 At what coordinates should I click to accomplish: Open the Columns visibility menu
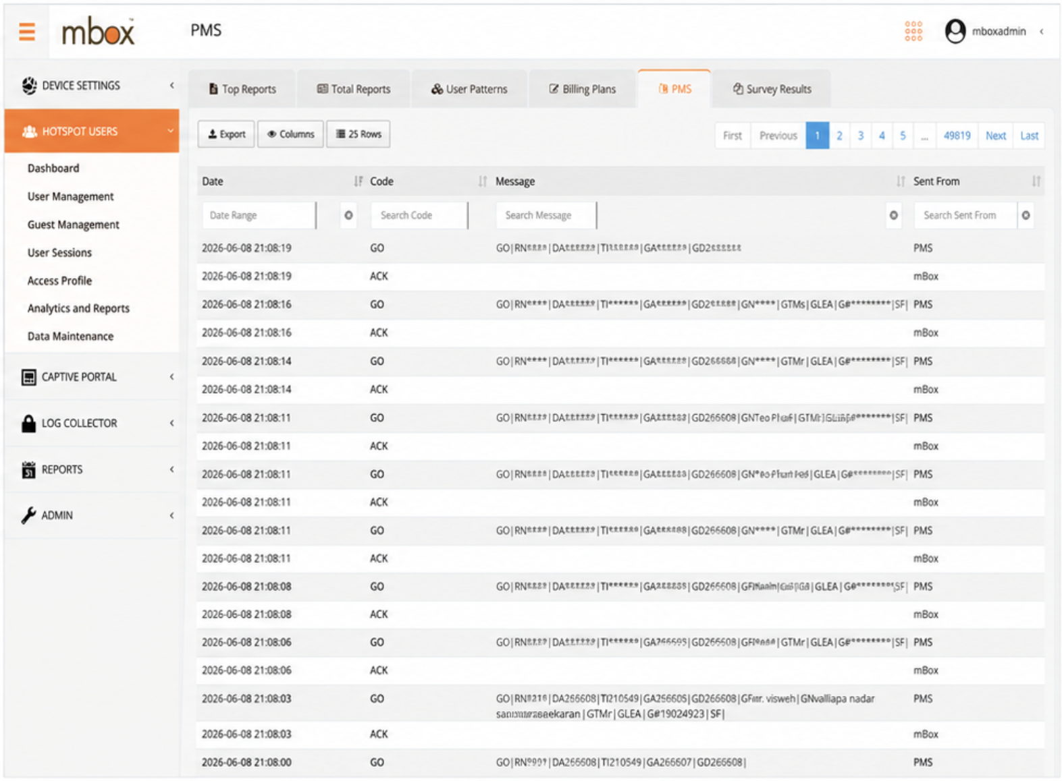click(290, 134)
